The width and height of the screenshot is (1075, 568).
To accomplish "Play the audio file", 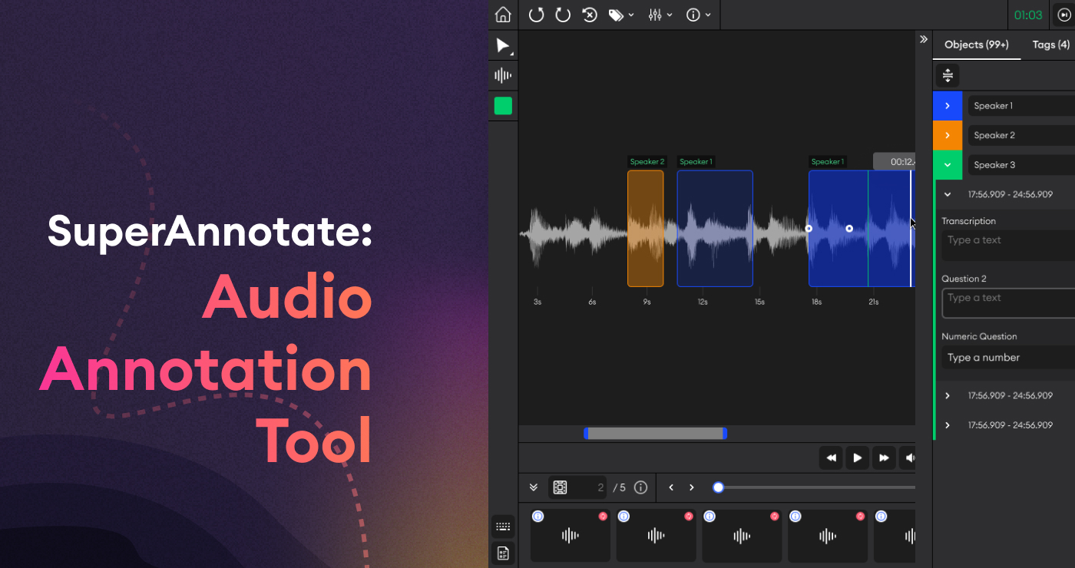I will coord(857,457).
